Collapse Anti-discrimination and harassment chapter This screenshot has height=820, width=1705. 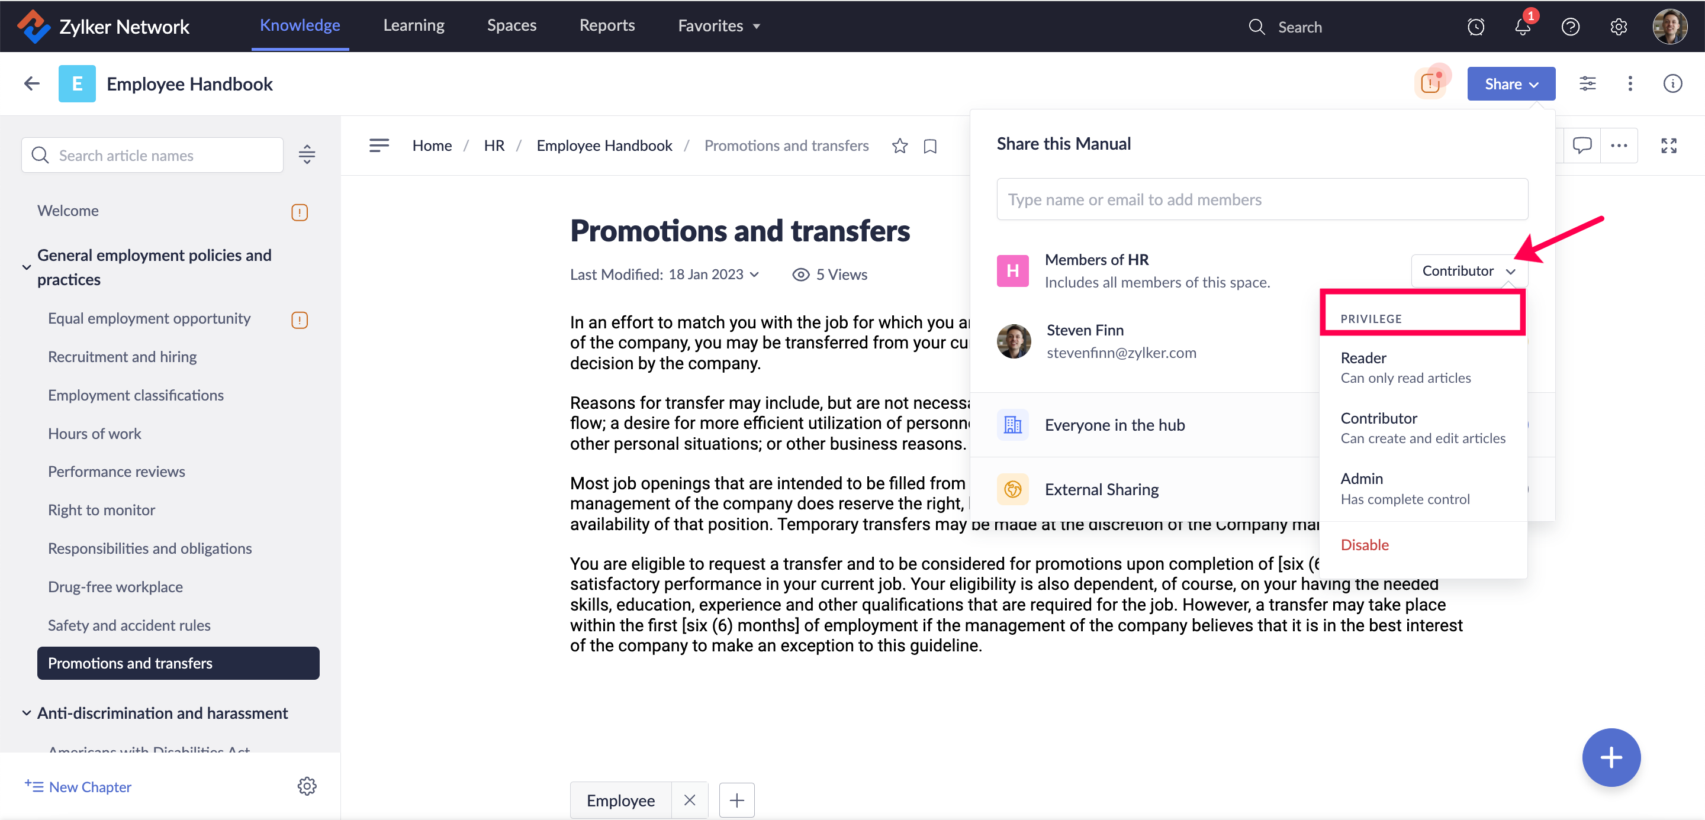27,713
